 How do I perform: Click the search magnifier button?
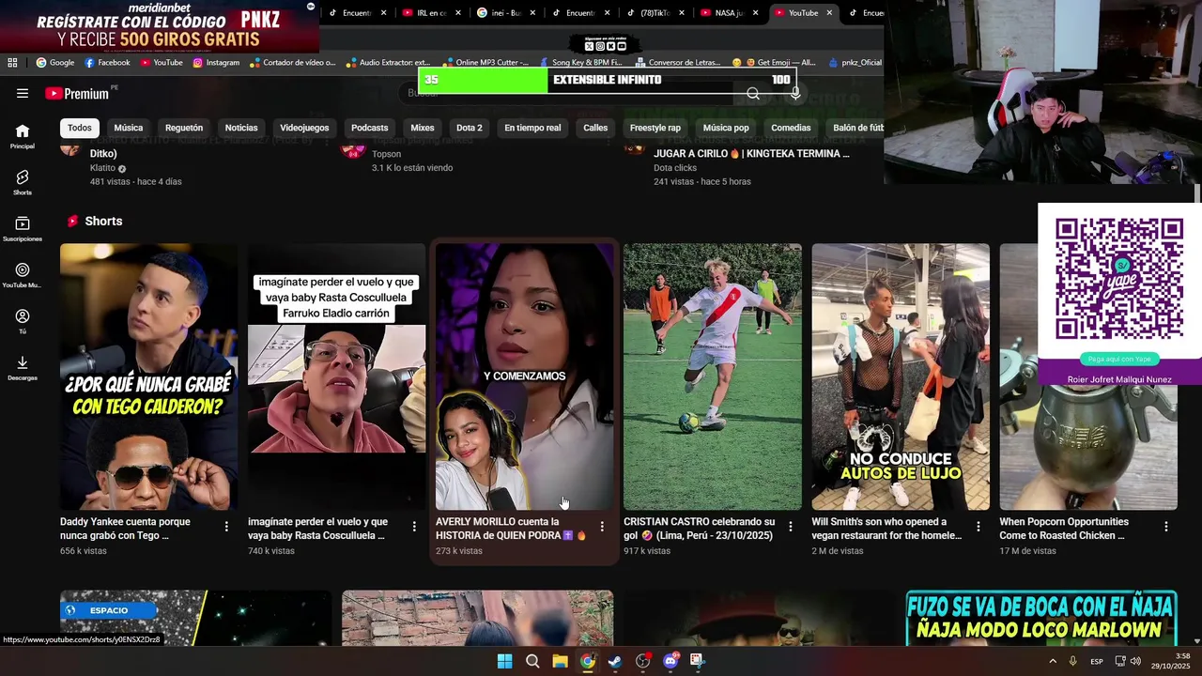pos(753,93)
